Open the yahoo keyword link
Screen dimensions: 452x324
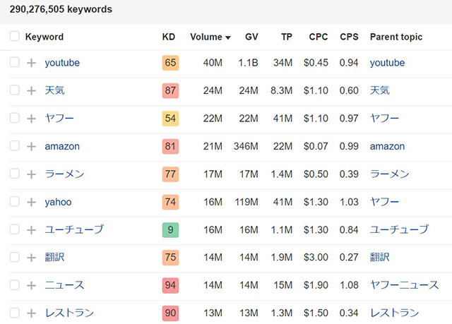coord(58,202)
